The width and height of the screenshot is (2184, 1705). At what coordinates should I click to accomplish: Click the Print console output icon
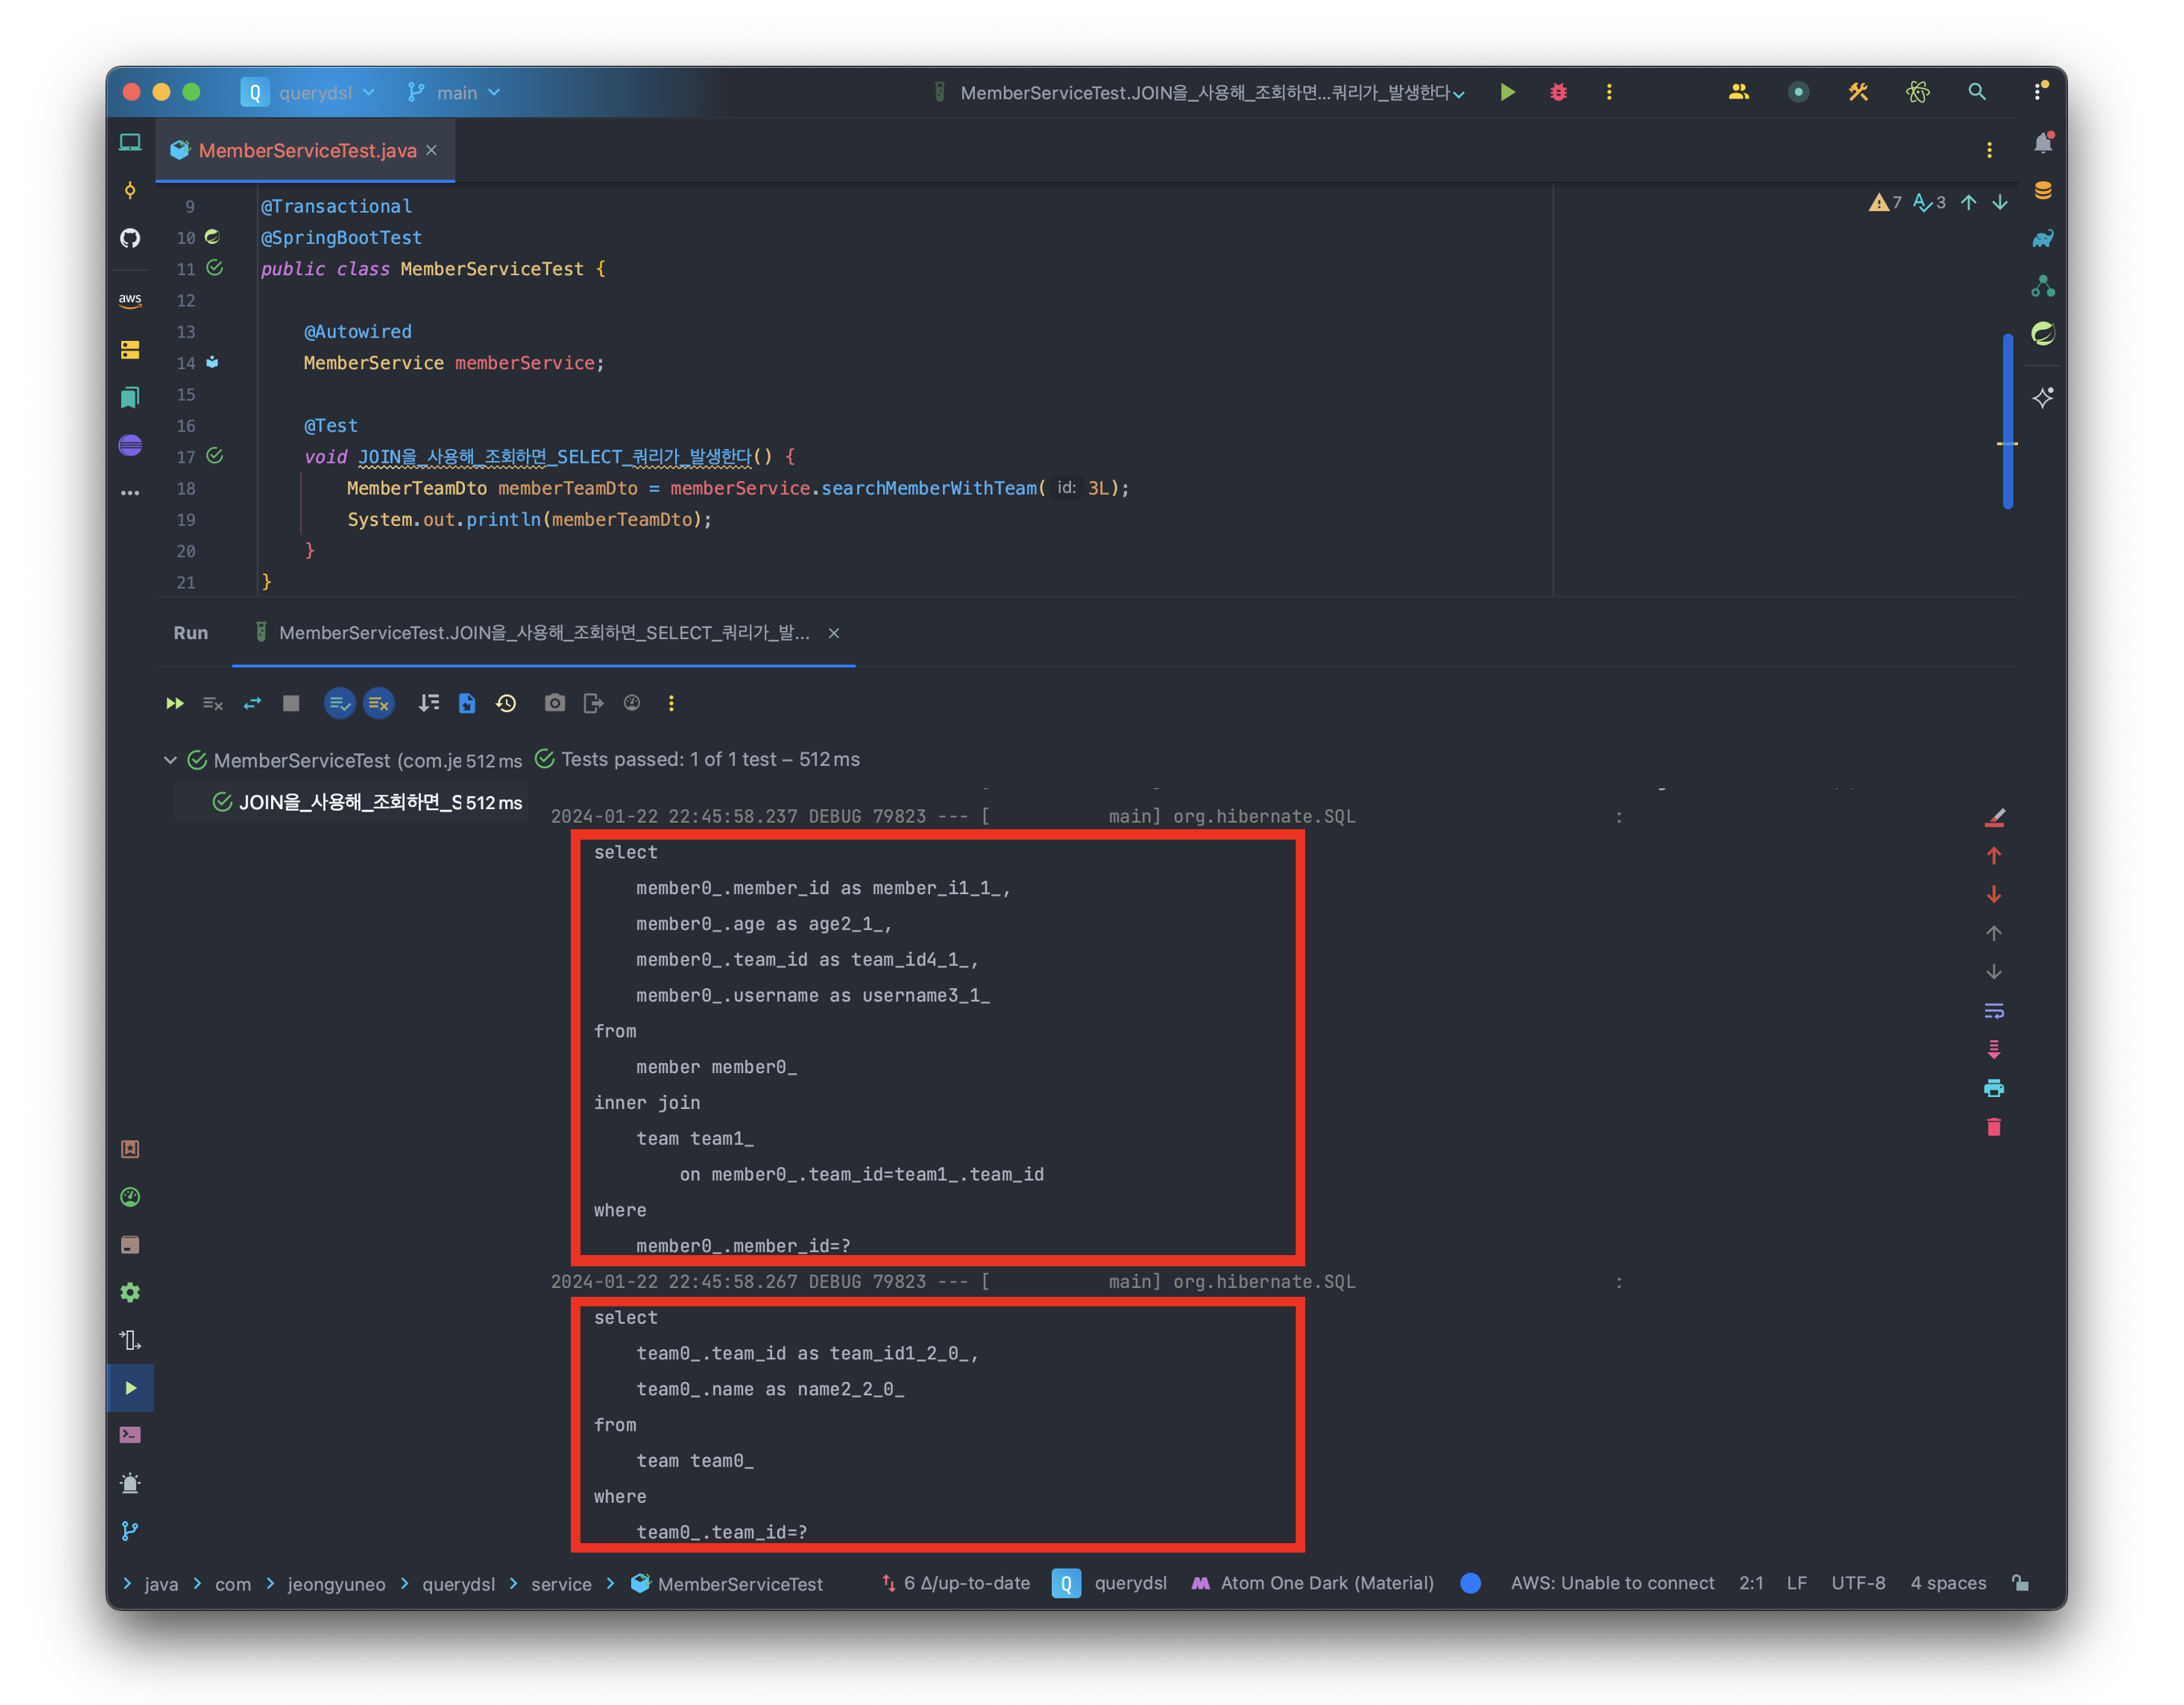pos(1992,1088)
